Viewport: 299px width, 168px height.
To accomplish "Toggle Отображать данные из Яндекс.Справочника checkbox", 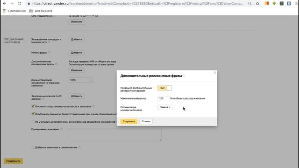I will (33, 114).
